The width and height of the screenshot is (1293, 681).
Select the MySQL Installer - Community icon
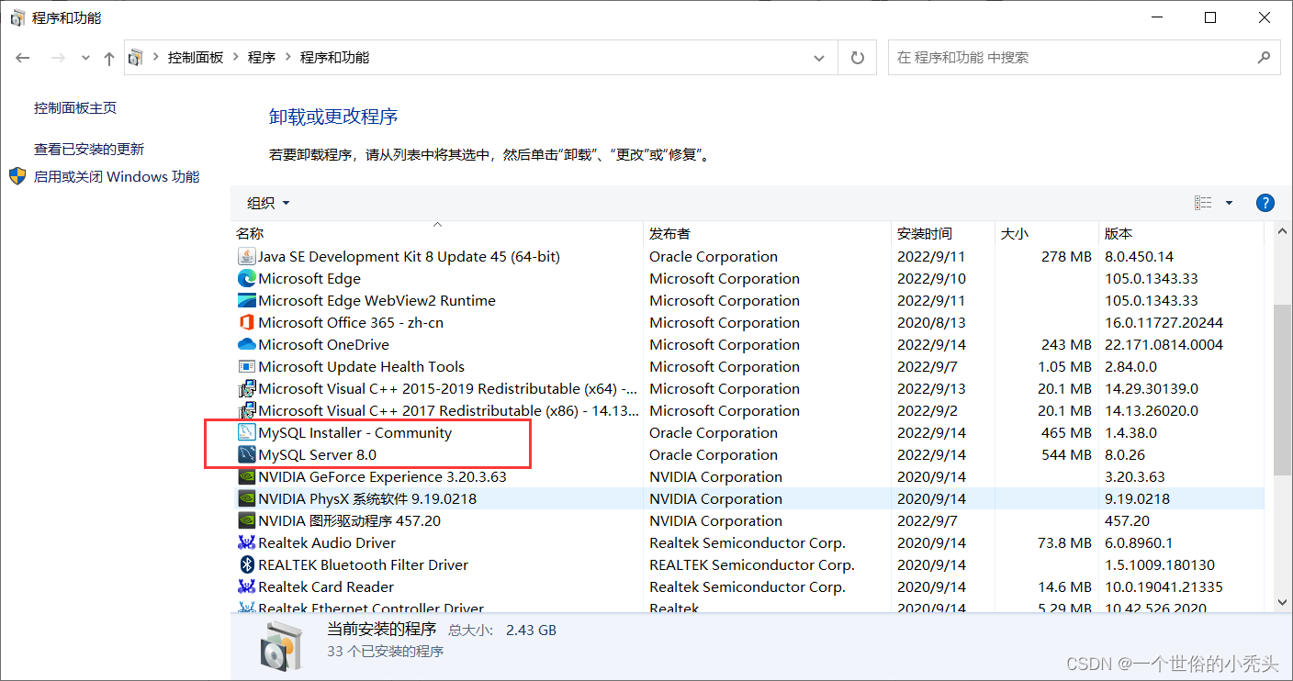coord(246,432)
